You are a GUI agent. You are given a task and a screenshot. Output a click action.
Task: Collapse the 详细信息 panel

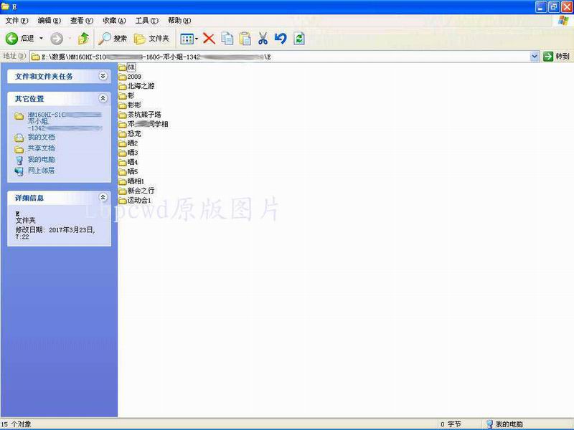103,198
